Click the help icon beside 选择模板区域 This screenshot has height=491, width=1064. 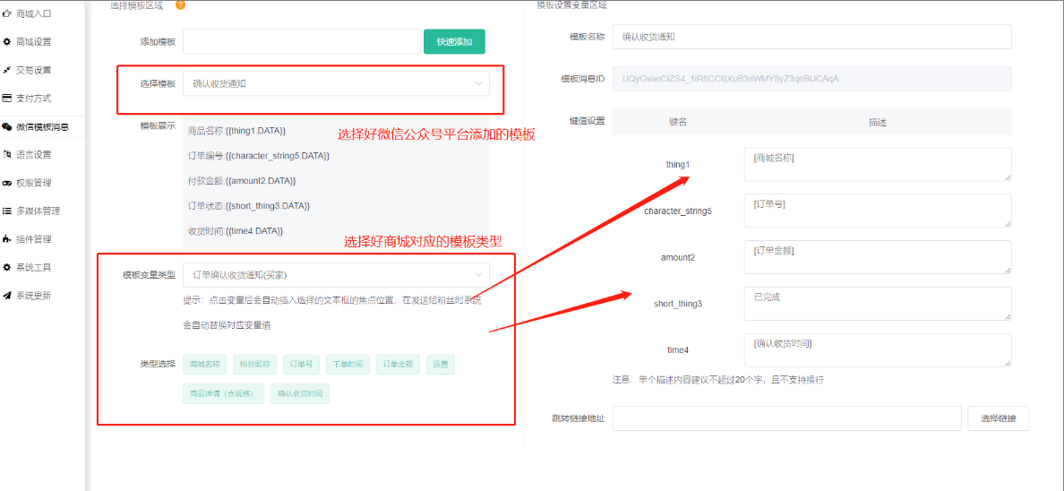pos(180,4)
